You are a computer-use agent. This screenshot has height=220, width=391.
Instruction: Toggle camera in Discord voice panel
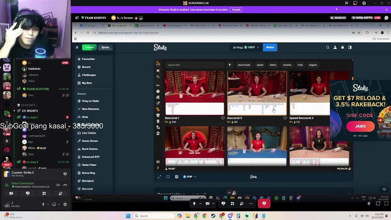pos(11,193)
